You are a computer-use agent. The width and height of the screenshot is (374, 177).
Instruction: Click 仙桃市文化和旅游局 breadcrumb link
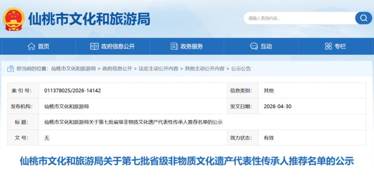[73, 69]
